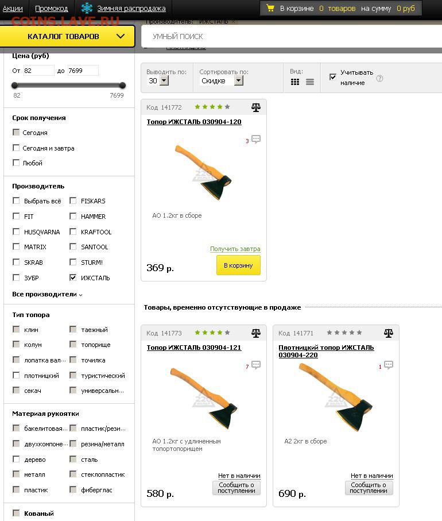
Task: Select the KRAFTOOL manufacturer checkbox
Action: pos(73,231)
